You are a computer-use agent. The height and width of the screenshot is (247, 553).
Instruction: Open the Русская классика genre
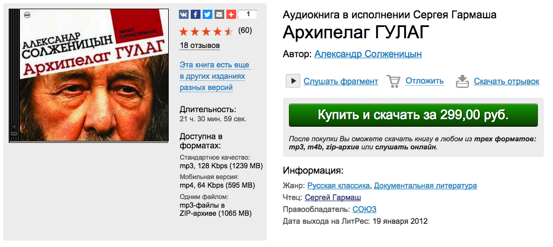point(339,186)
